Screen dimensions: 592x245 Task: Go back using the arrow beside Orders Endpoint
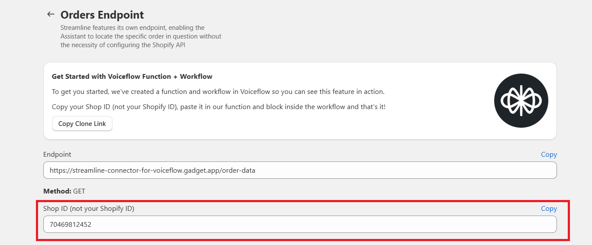(x=51, y=14)
